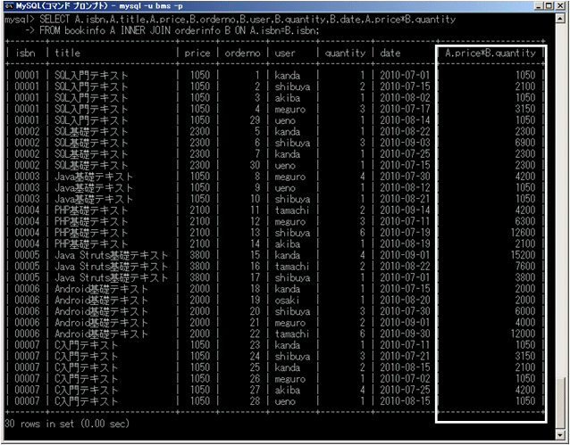The width and height of the screenshot is (570, 445).
Task: Click the total value 7600
Action: tap(525, 266)
